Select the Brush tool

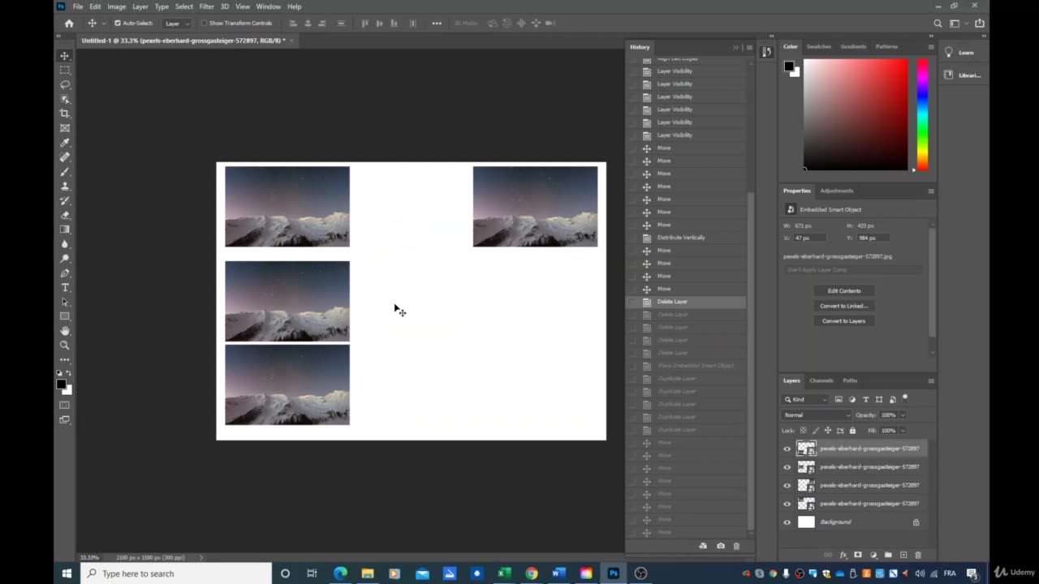[65, 172]
